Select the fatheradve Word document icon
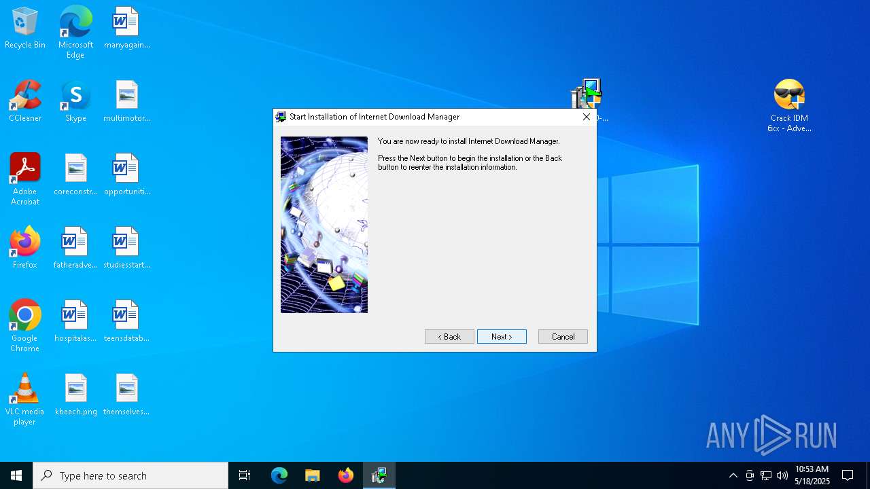This screenshot has width=870, height=489. coord(75,249)
